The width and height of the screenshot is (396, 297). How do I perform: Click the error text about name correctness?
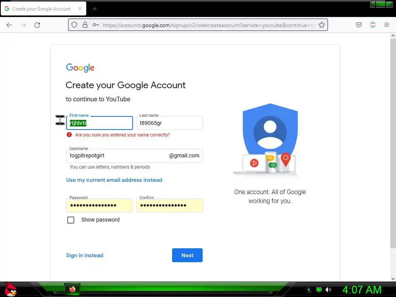[x=123, y=135]
